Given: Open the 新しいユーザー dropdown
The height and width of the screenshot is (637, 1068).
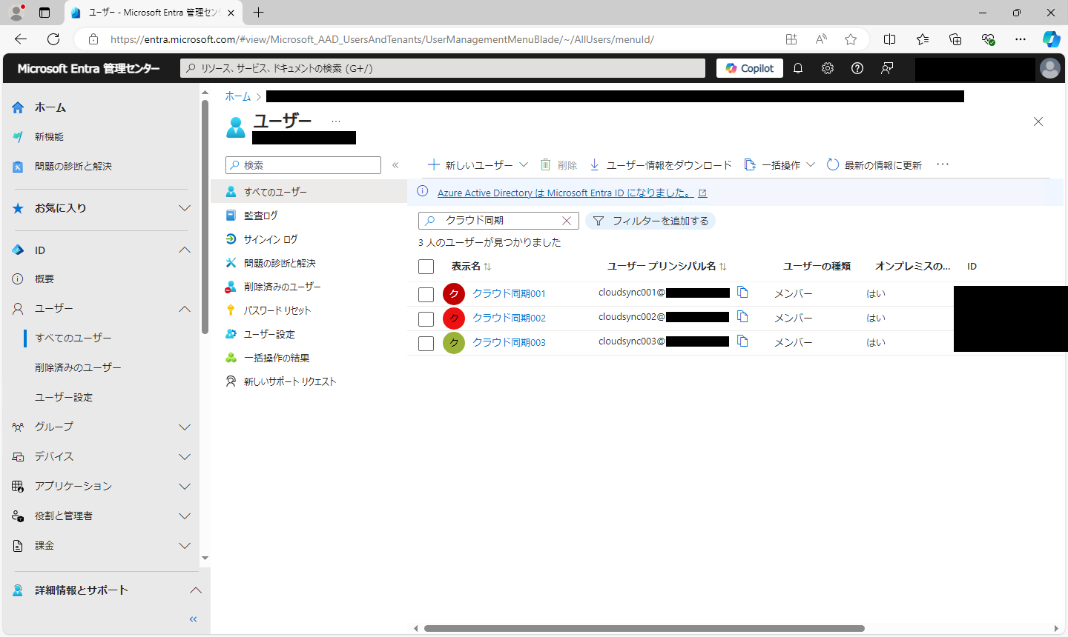Looking at the screenshot, I should coord(478,165).
